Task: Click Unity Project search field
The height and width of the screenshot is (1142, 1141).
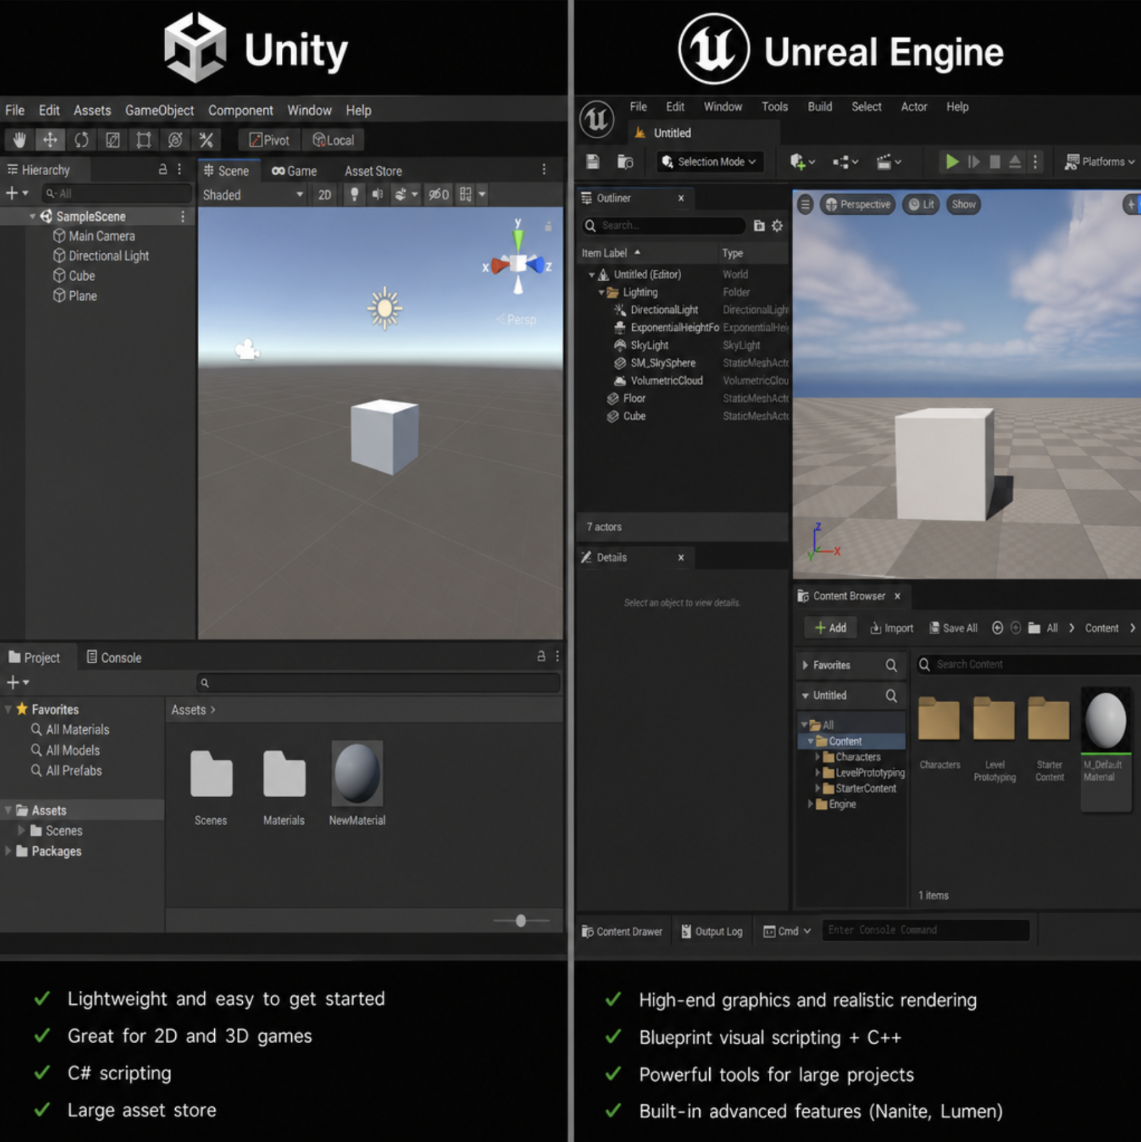Action: coord(378,682)
